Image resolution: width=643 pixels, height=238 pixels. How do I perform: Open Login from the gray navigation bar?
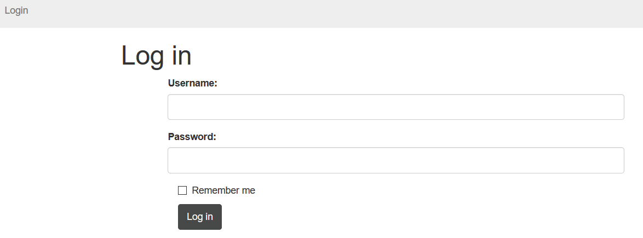pos(16,10)
